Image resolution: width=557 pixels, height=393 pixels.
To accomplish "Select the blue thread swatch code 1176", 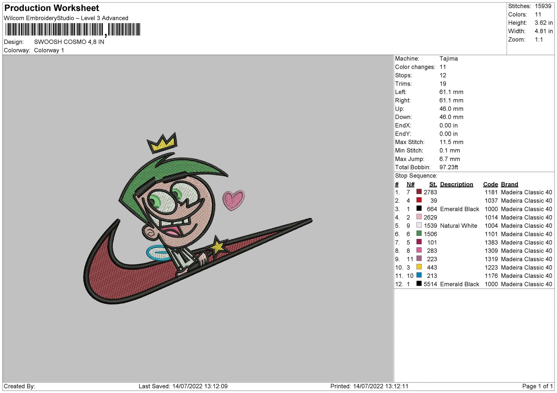I will 419,275.
